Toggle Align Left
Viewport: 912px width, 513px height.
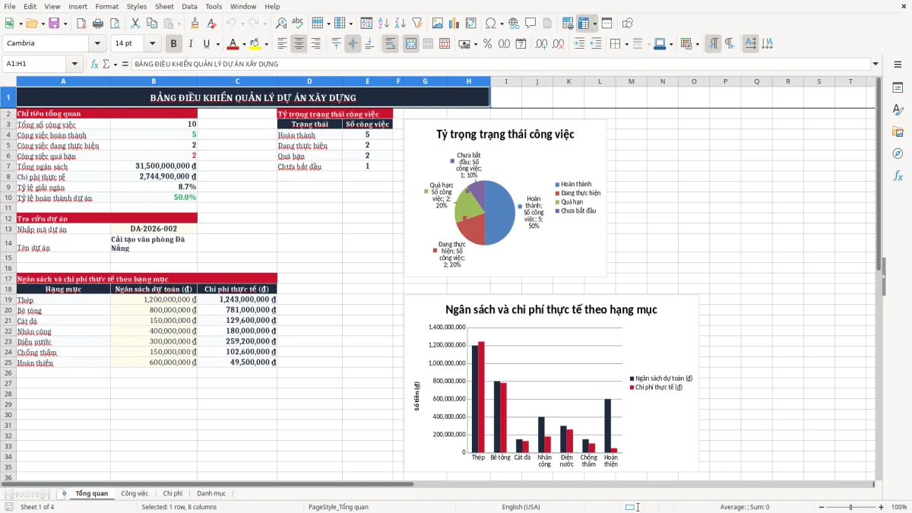coord(282,44)
